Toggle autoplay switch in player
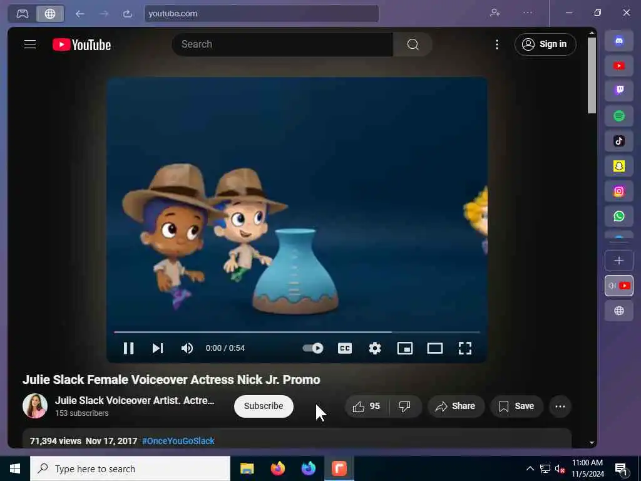641x481 pixels. click(313, 348)
